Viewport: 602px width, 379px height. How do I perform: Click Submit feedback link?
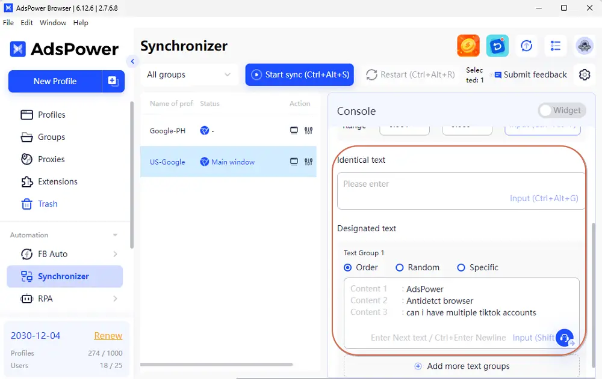531,74
